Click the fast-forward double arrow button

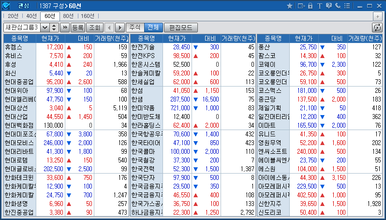click(x=65, y=27)
